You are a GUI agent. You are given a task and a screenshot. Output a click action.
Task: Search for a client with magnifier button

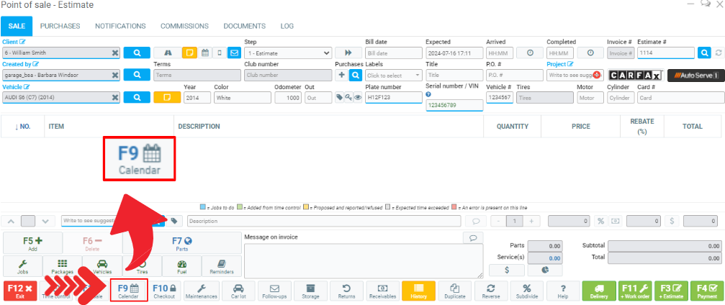tap(137, 53)
